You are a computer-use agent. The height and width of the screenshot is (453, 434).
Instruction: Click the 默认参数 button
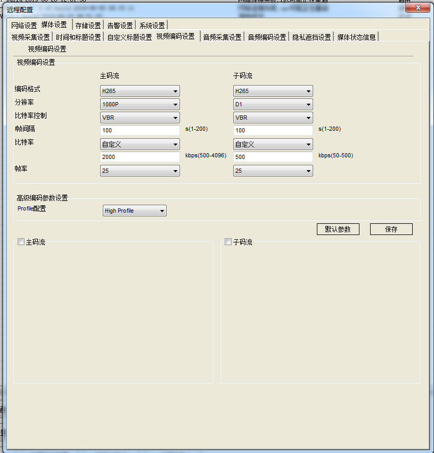[338, 229]
